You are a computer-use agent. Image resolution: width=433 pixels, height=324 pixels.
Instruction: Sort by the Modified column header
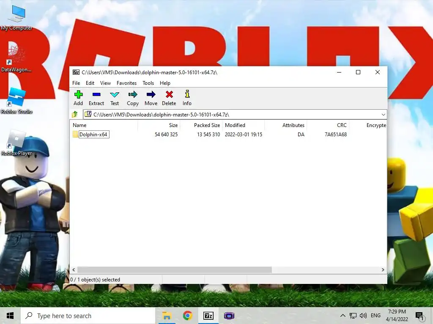(x=243, y=125)
